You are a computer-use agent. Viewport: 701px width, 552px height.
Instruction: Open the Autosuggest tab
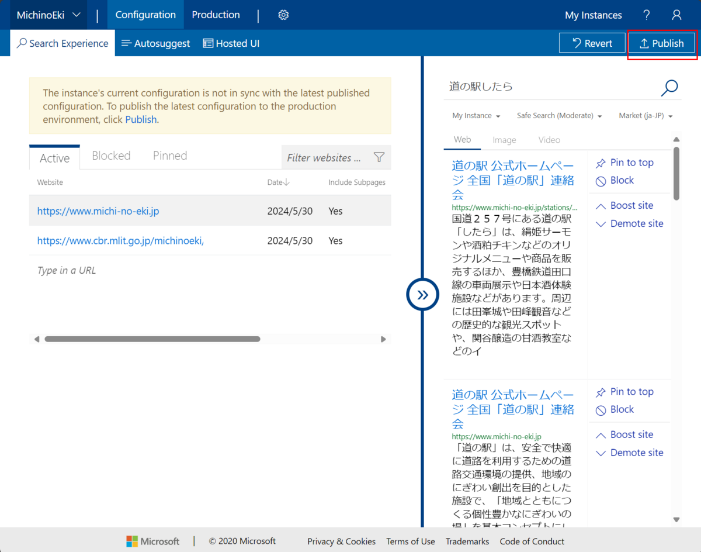click(156, 43)
